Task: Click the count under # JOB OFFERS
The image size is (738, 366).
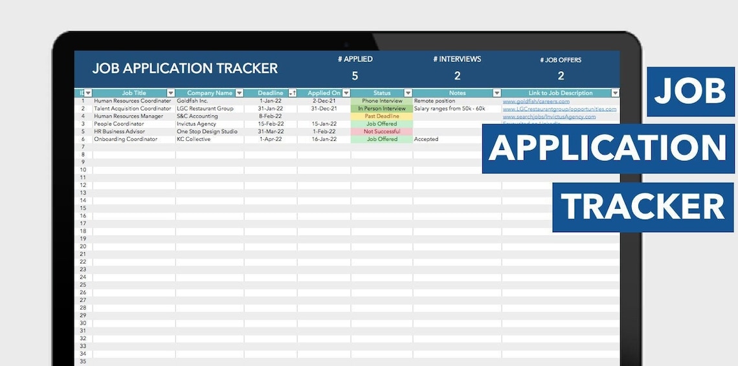Action: (x=561, y=76)
